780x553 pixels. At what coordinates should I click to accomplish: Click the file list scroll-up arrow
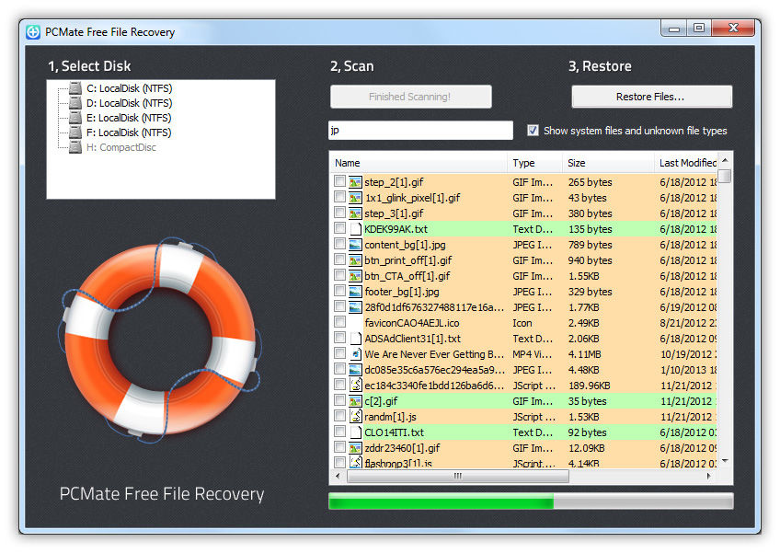pyautogui.click(x=726, y=160)
